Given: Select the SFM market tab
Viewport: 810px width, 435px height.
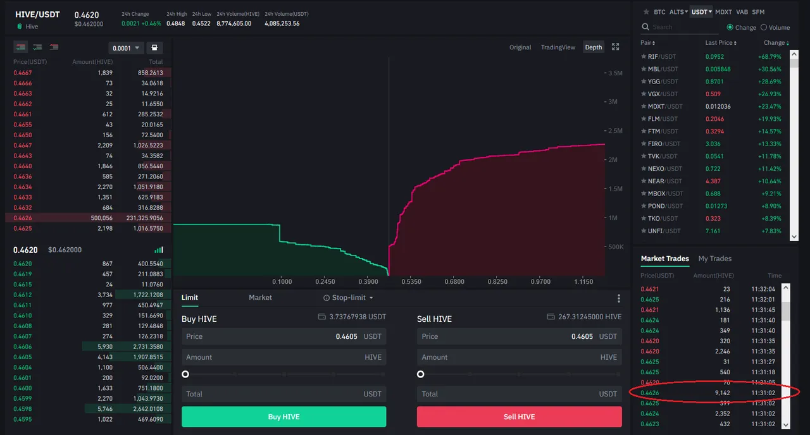Looking at the screenshot, I should [x=758, y=12].
